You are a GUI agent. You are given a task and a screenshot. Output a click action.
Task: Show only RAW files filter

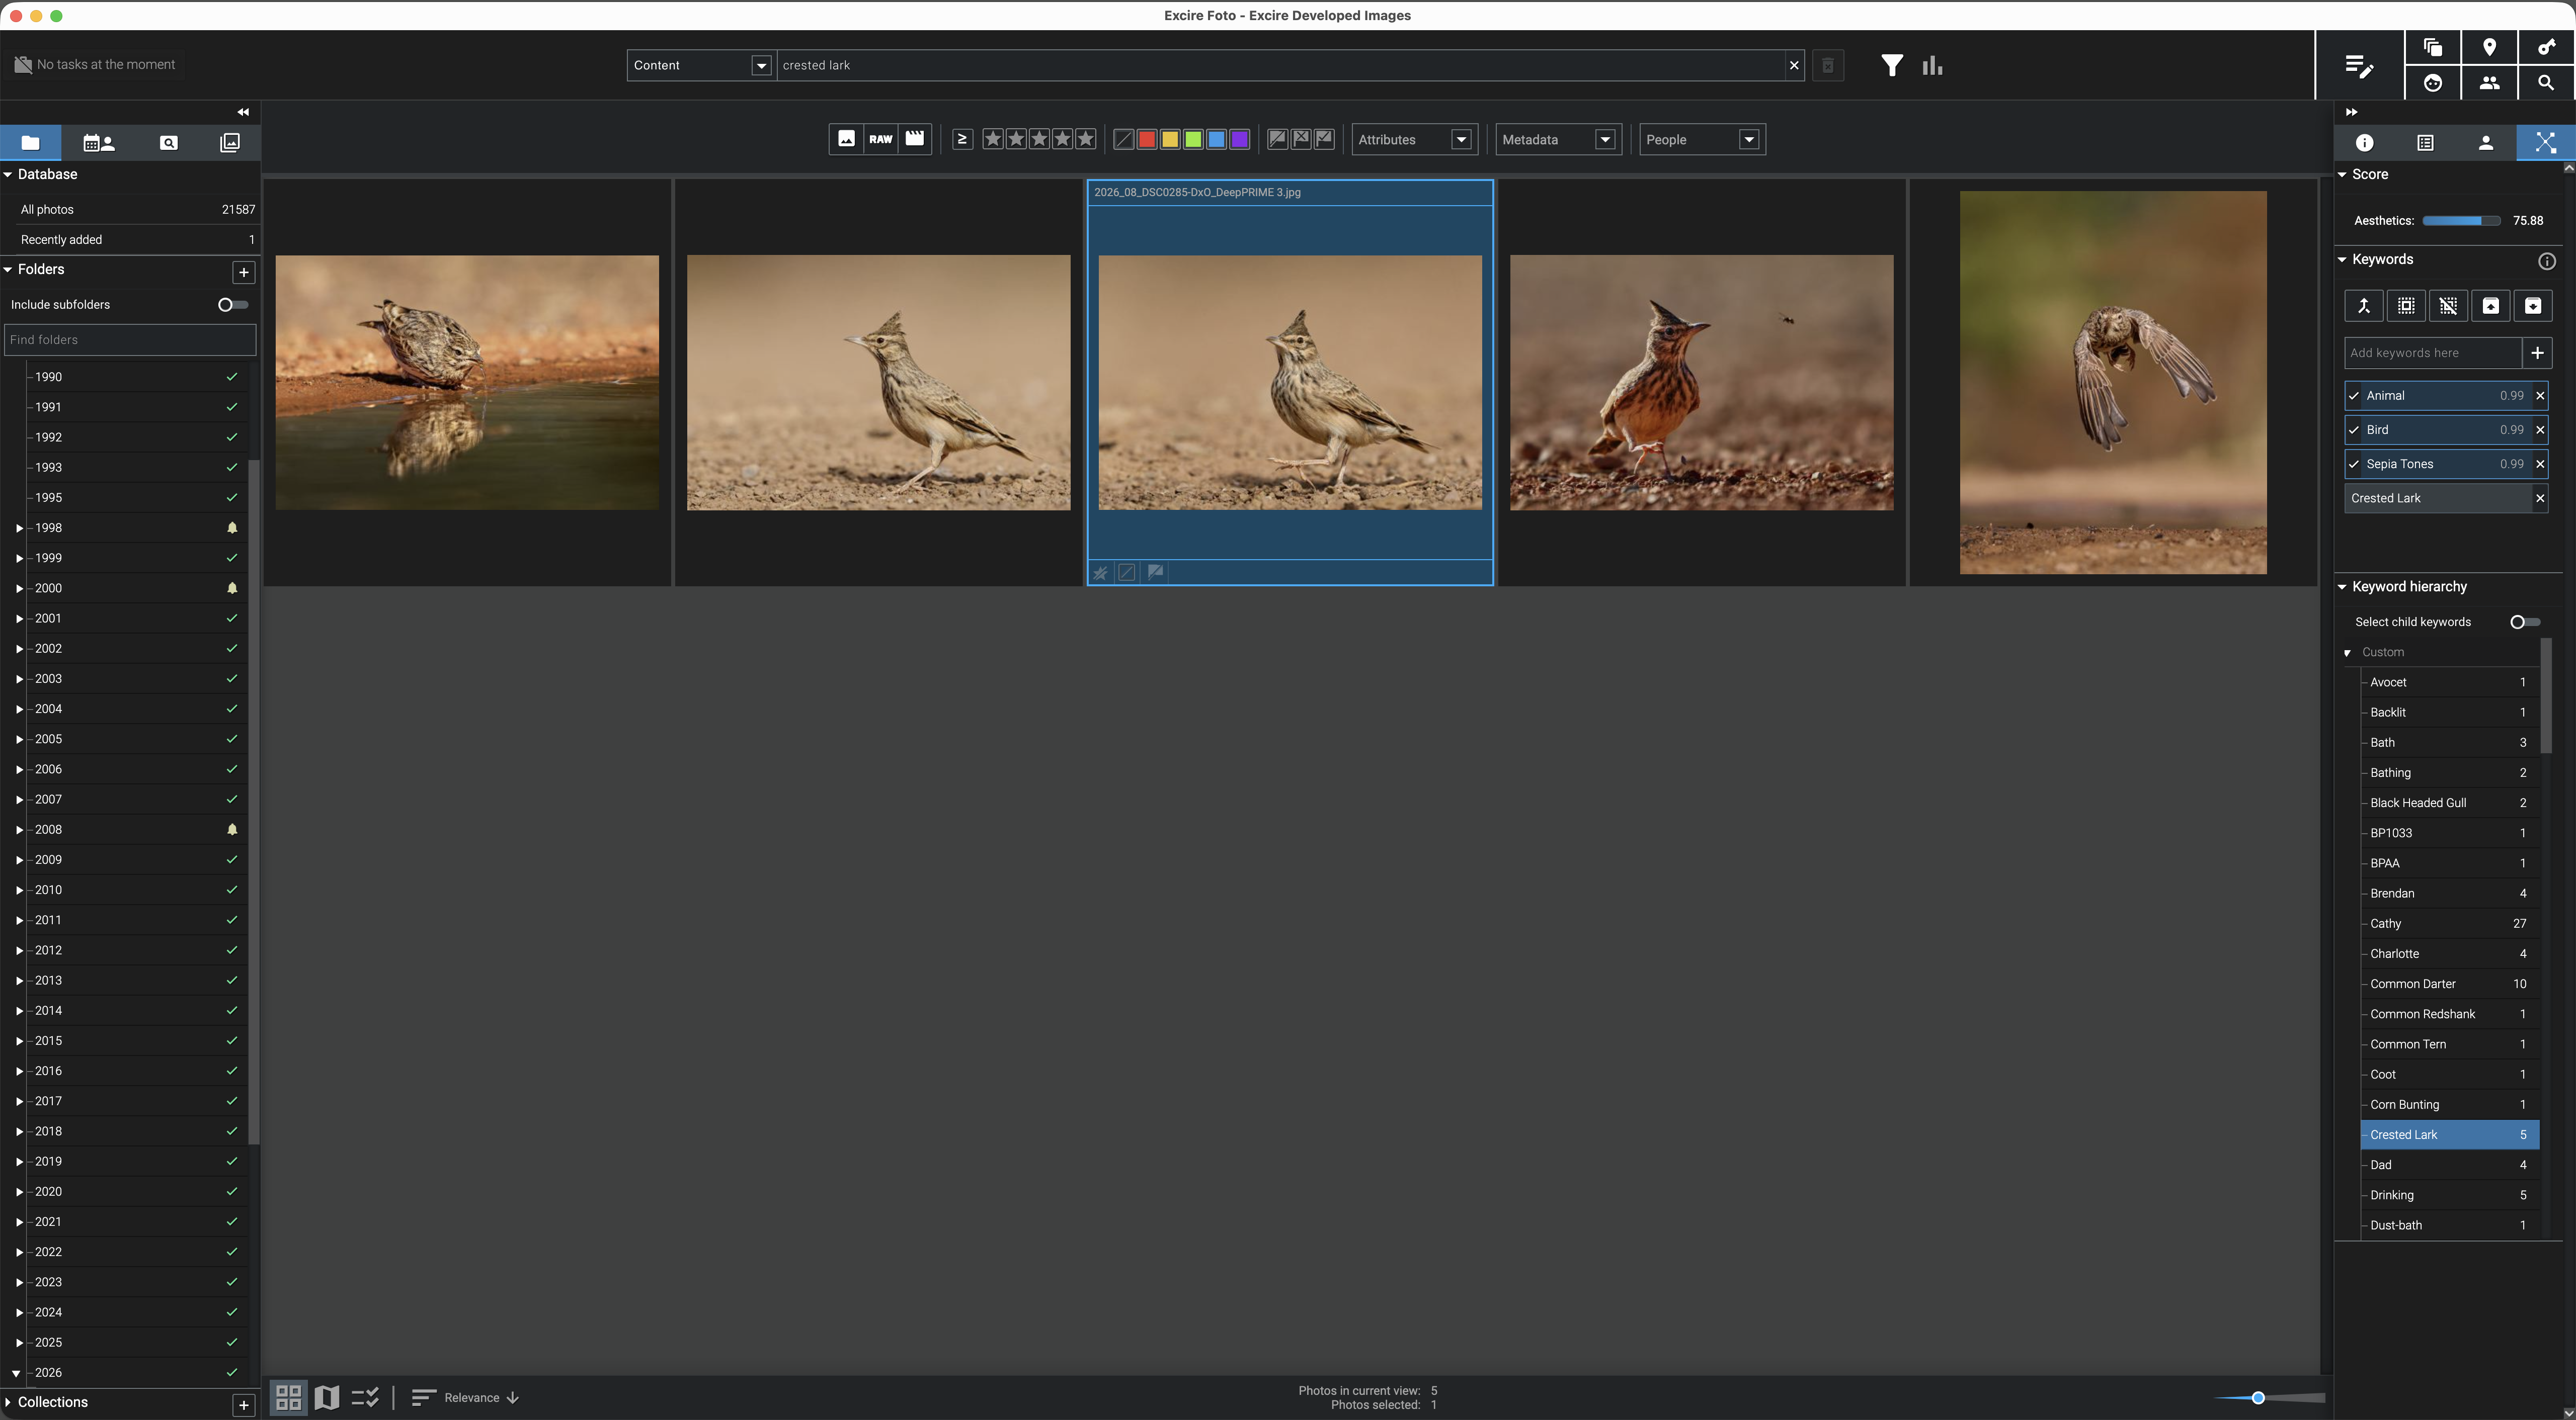click(880, 139)
